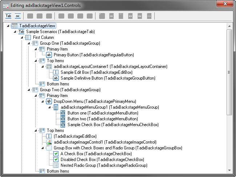Image resolution: width=236 pixels, height=177 pixels.
Task: Click the edit box icon of unnamed TadxBackstageEditBox
Action: click(49, 136)
